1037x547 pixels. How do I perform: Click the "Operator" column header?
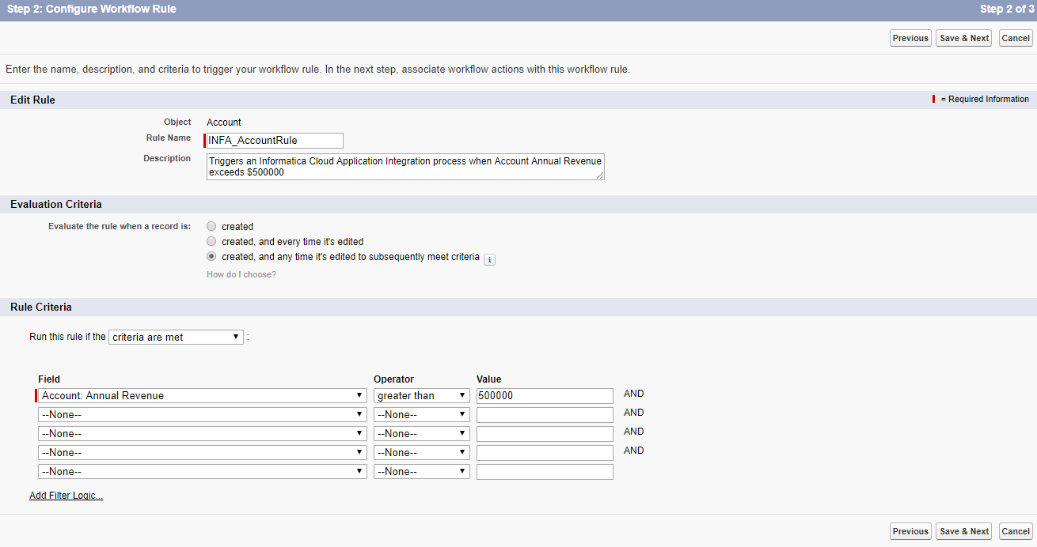[x=393, y=379]
